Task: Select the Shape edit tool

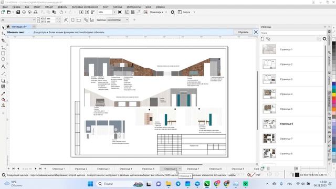Action: 3,34
